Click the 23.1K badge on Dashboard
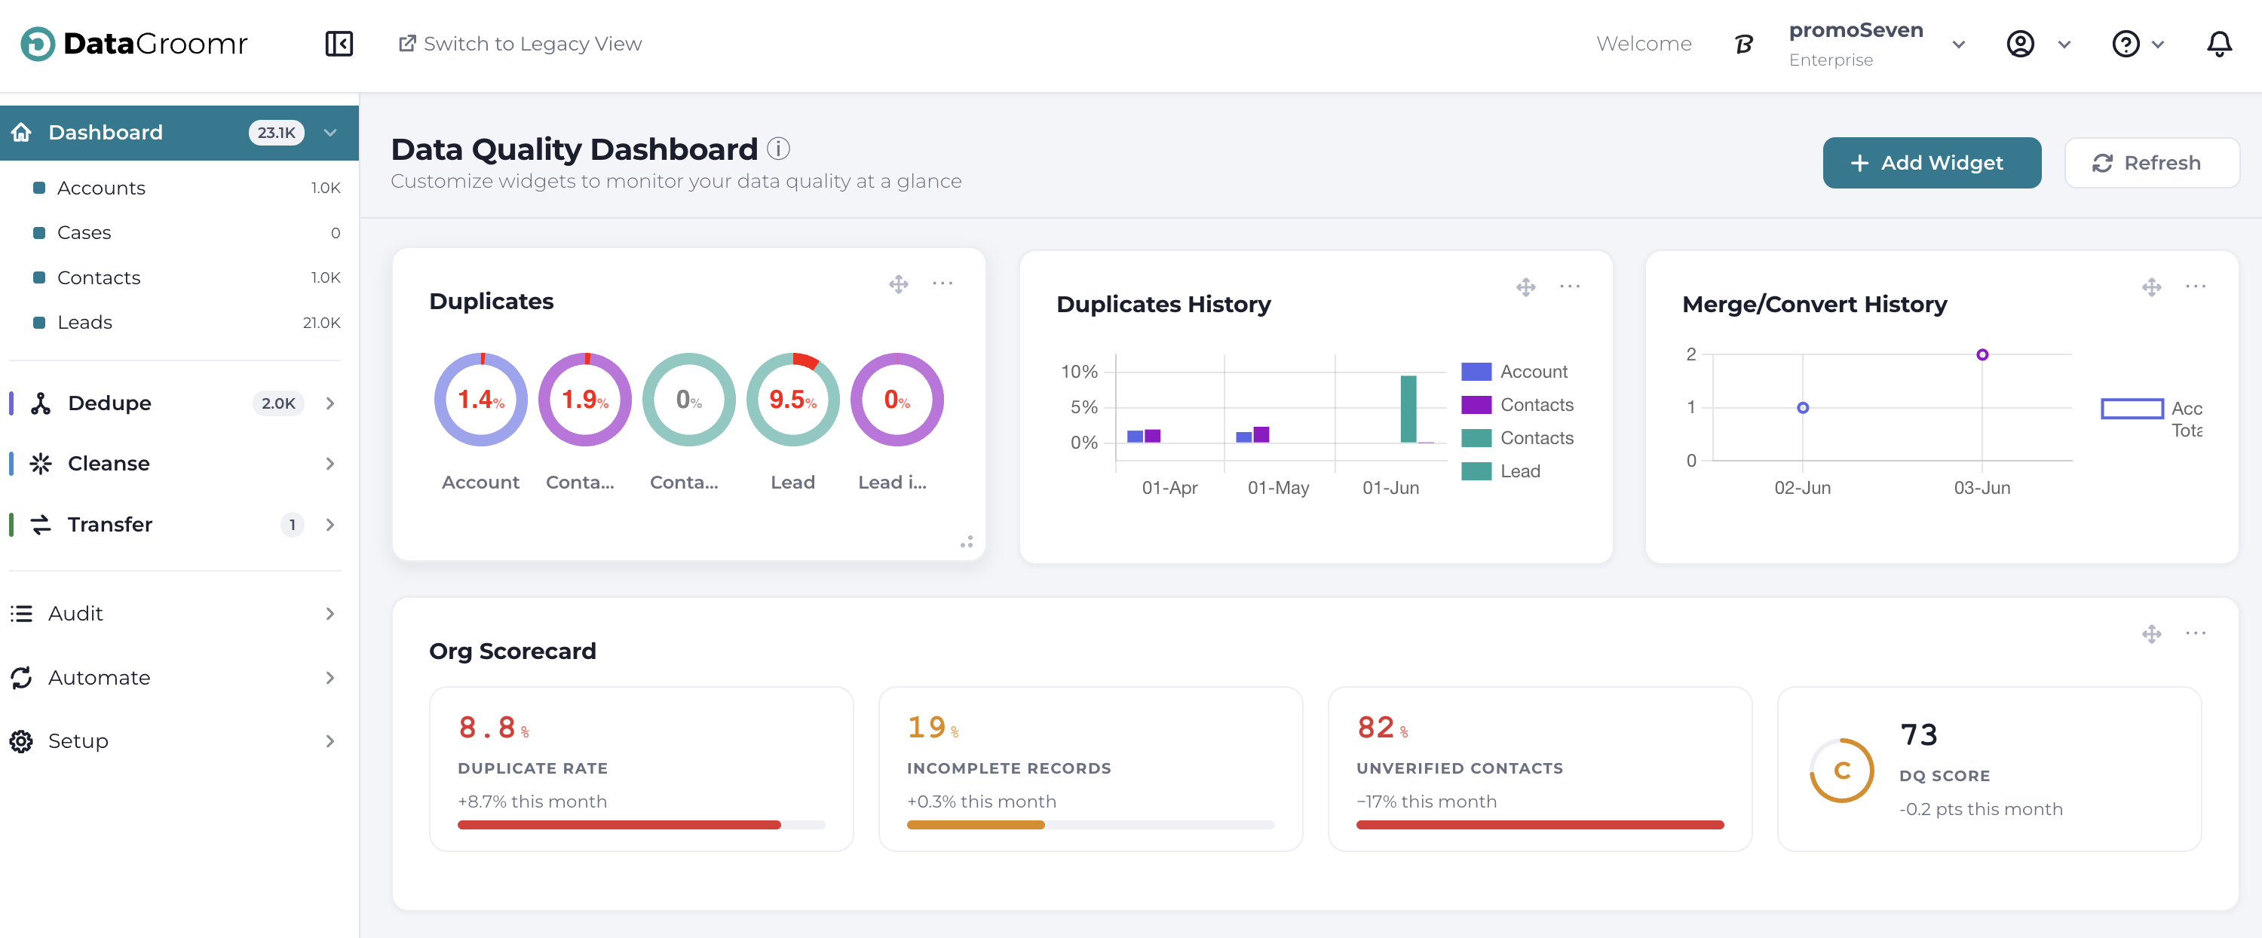Image resolution: width=2262 pixels, height=938 pixels. tap(277, 133)
